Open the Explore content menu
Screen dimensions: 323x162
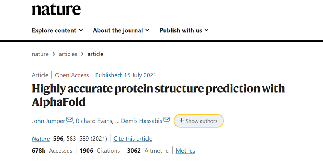[x=57, y=30]
